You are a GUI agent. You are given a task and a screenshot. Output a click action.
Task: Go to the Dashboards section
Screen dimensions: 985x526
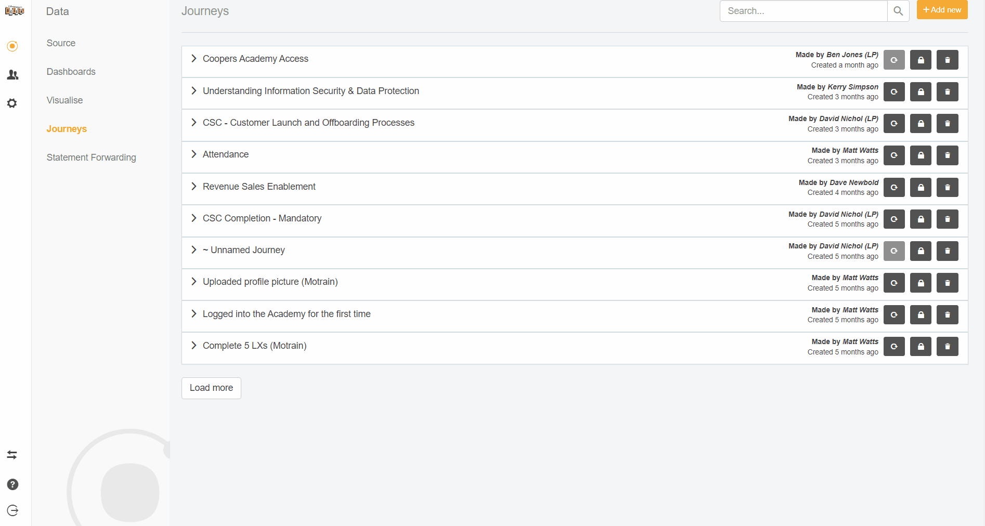click(71, 71)
